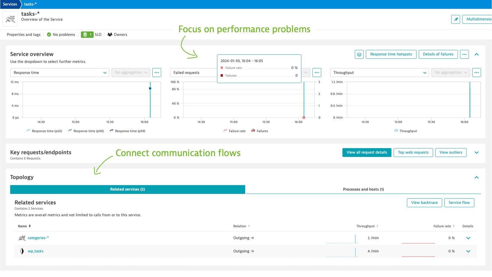Open Service flow
The height and width of the screenshot is (277, 492).
point(459,203)
